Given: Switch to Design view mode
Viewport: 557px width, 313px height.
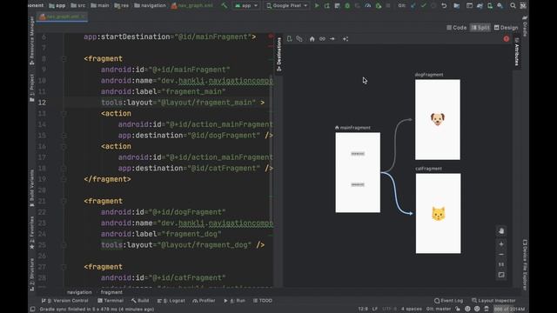Looking at the screenshot, I should pyautogui.click(x=507, y=27).
